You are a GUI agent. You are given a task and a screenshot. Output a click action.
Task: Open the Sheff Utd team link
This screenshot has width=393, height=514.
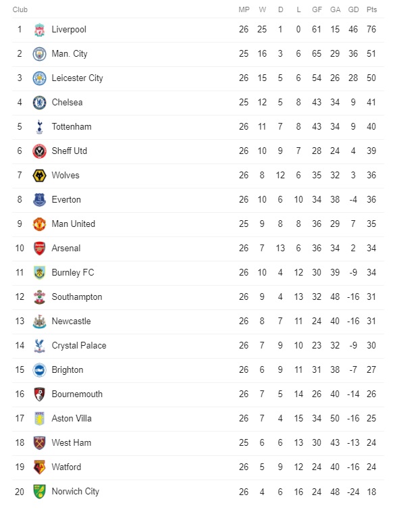coord(70,151)
